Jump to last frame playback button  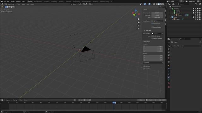[x=90, y=100]
